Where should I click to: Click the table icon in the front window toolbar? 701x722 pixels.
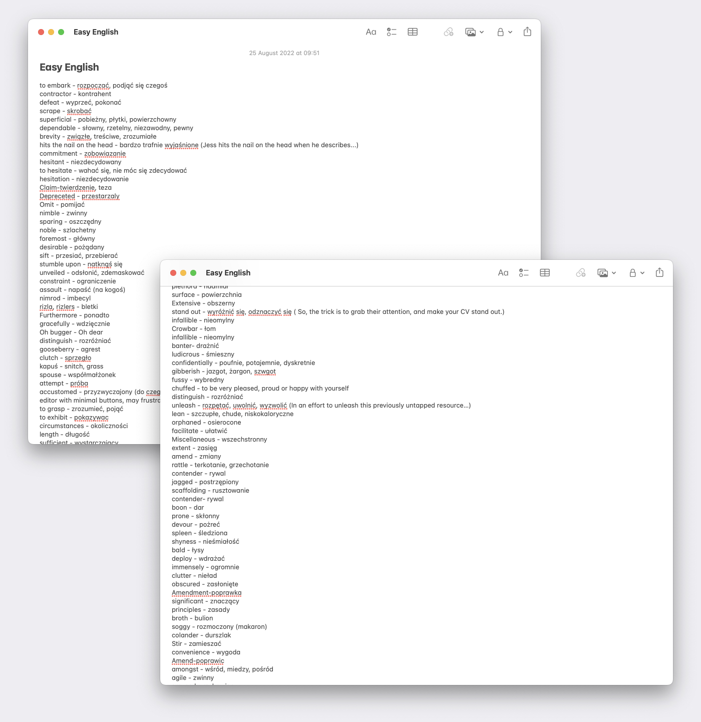click(x=545, y=273)
